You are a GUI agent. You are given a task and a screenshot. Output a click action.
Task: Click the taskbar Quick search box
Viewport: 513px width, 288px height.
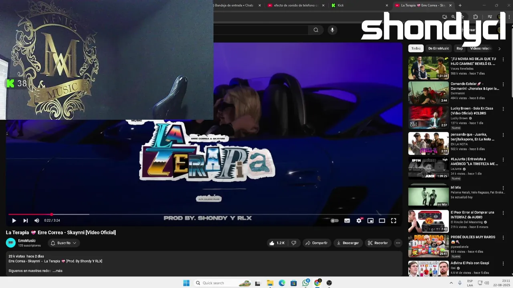pyautogui.click(x=222, y=283)
